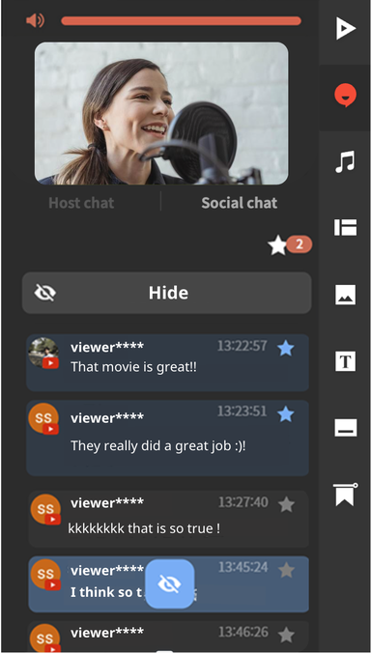This screenshot has width=371, height=653.
Task: Select the text T icon
Action: 345,361
